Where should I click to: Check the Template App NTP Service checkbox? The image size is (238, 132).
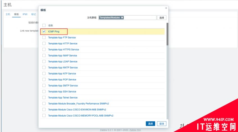(x=44, y=73)
